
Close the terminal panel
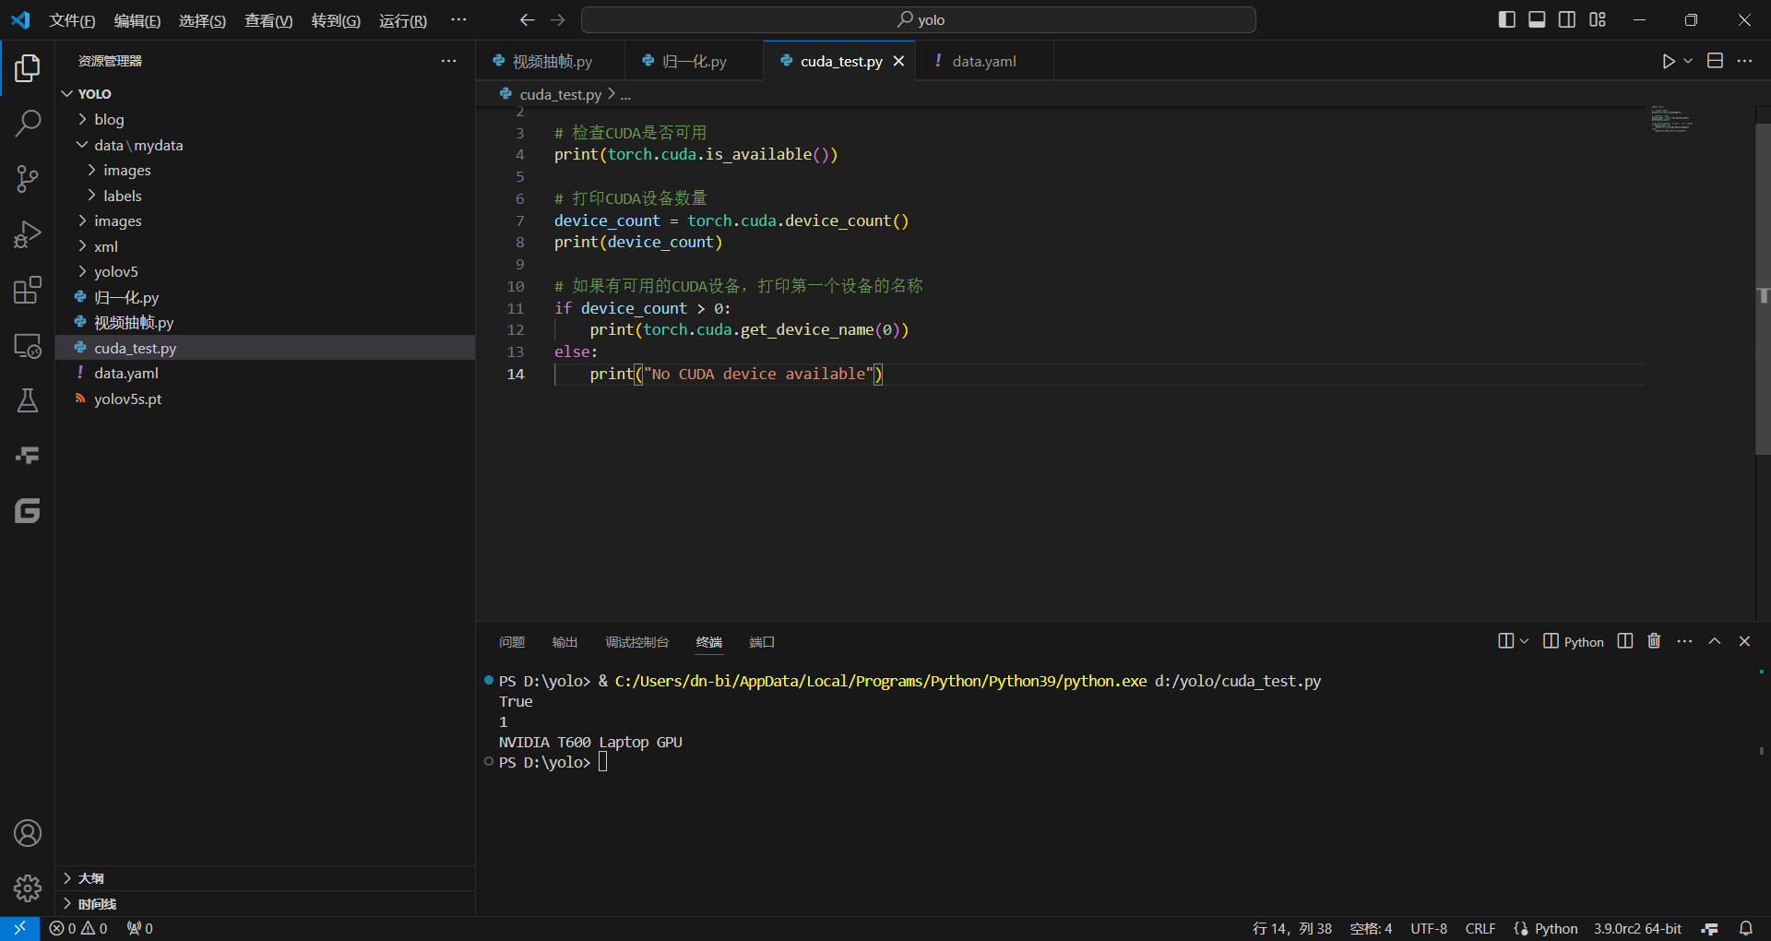pyautogui.click(x=1744, y=641)
